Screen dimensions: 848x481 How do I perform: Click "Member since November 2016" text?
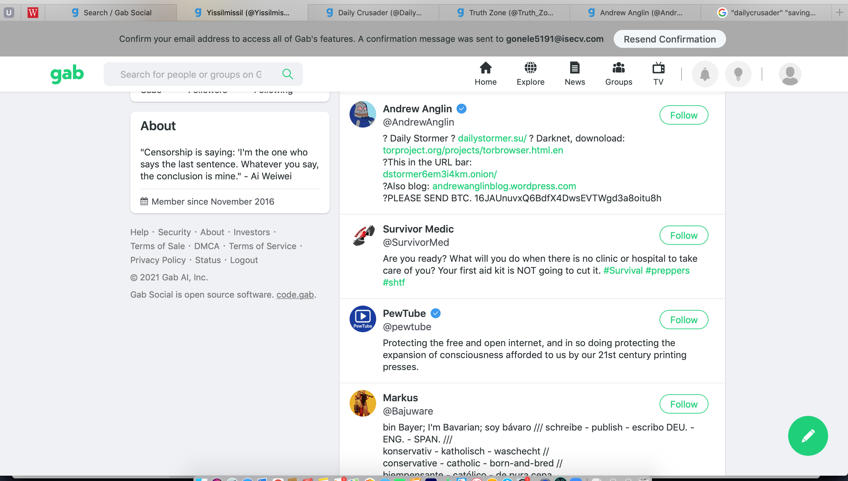click(x=213, y=201)
